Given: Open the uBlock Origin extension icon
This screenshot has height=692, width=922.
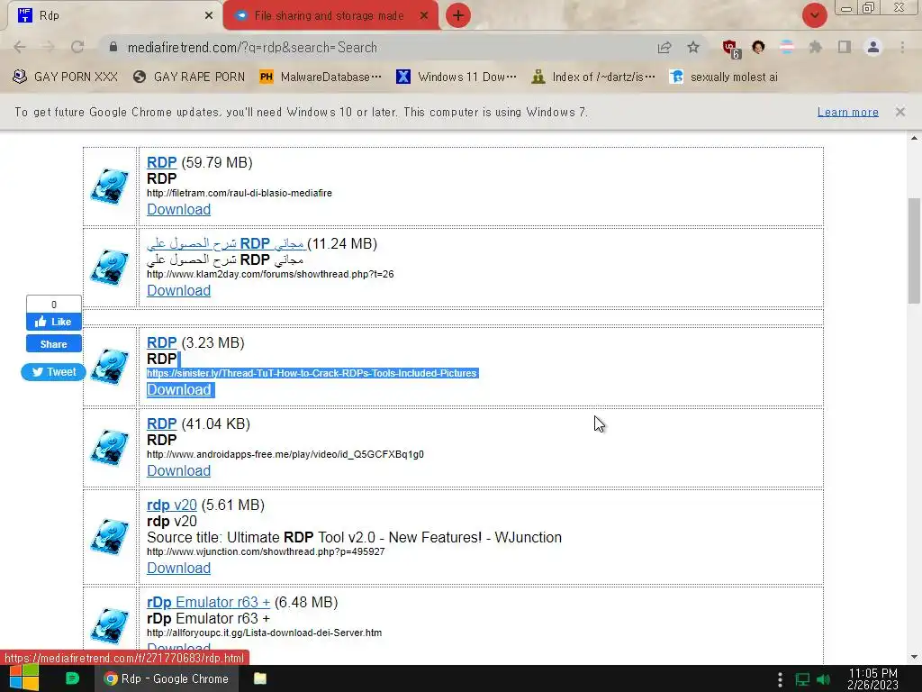Looking at the screenshot, I should tap(731, 49).
